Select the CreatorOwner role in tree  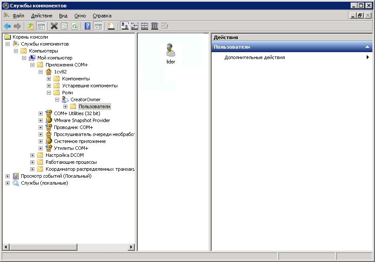[x=85, y=99]
